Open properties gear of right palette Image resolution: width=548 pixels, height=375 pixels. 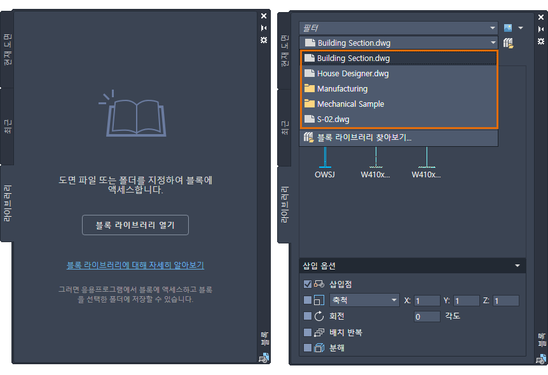tap(541, 41)
